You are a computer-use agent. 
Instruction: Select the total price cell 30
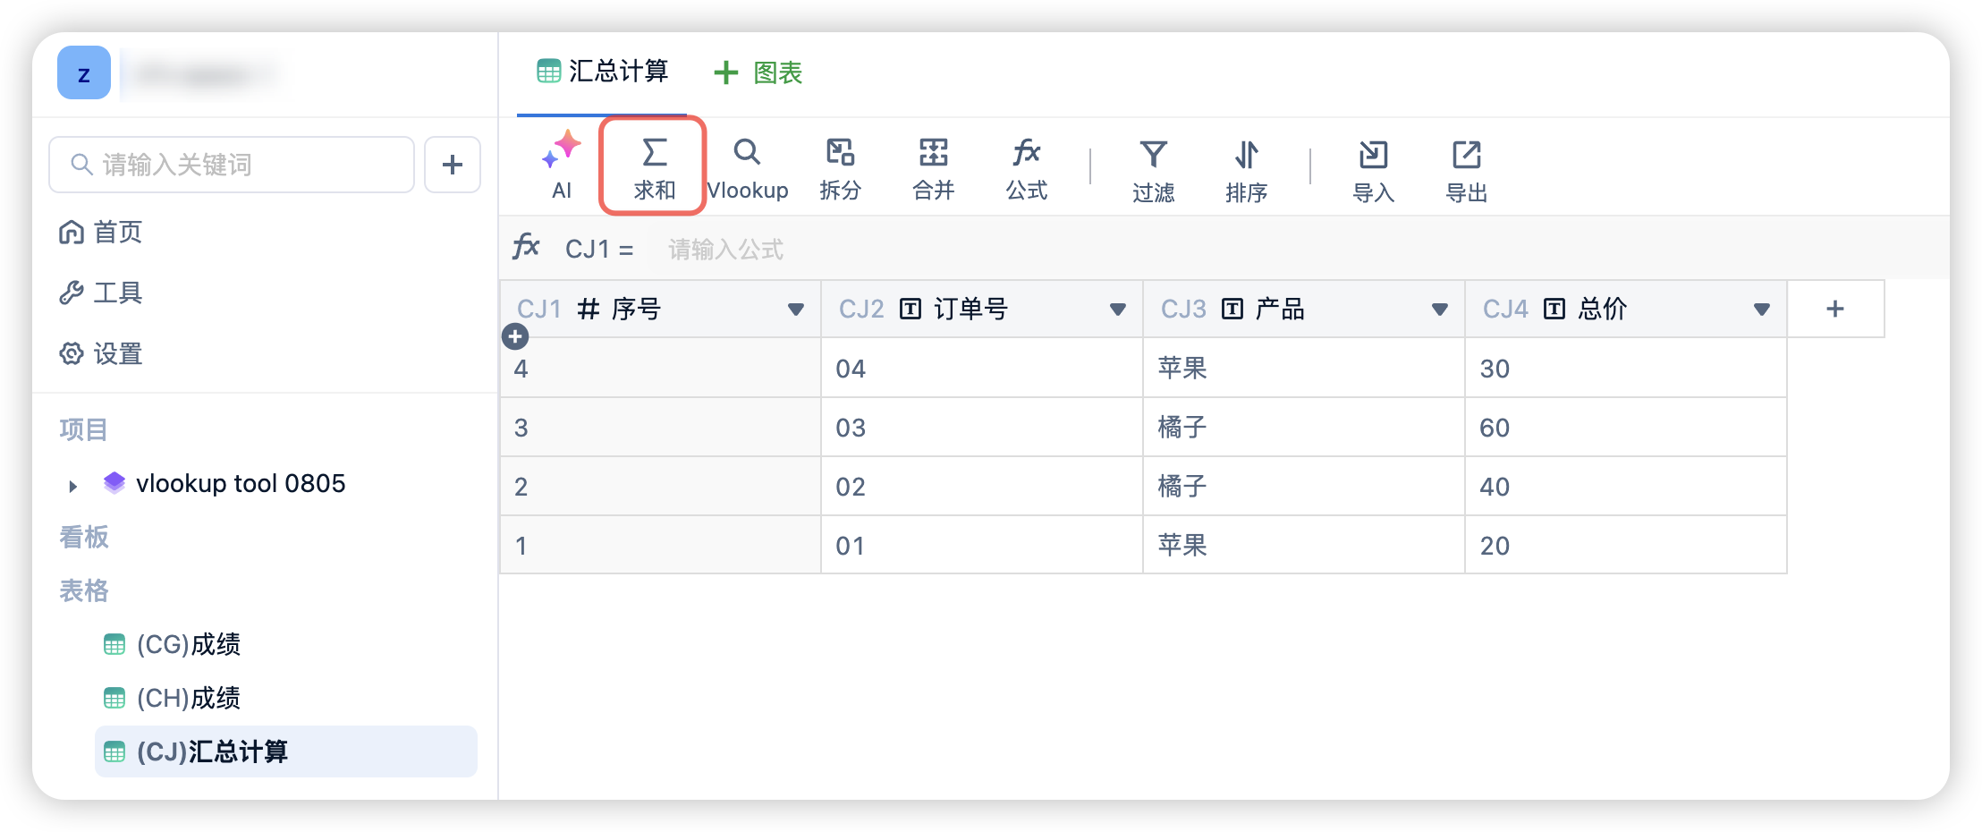click(1626, 368)
